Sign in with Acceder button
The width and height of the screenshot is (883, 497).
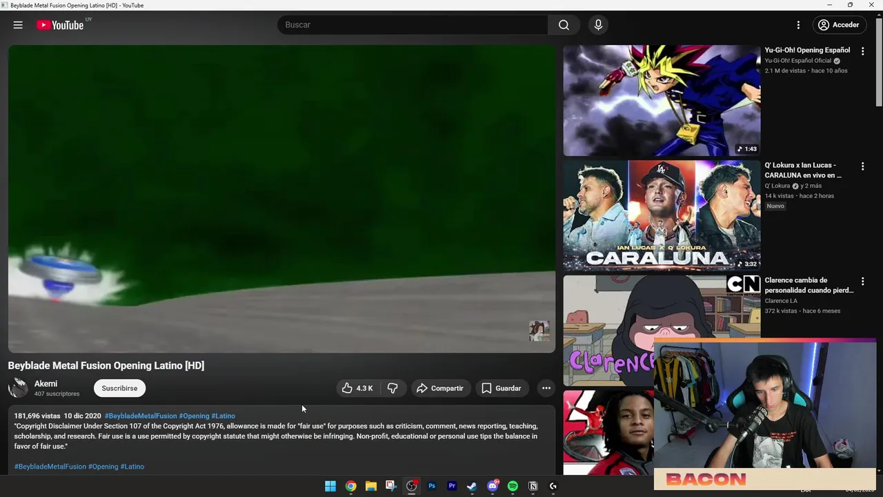839,25
